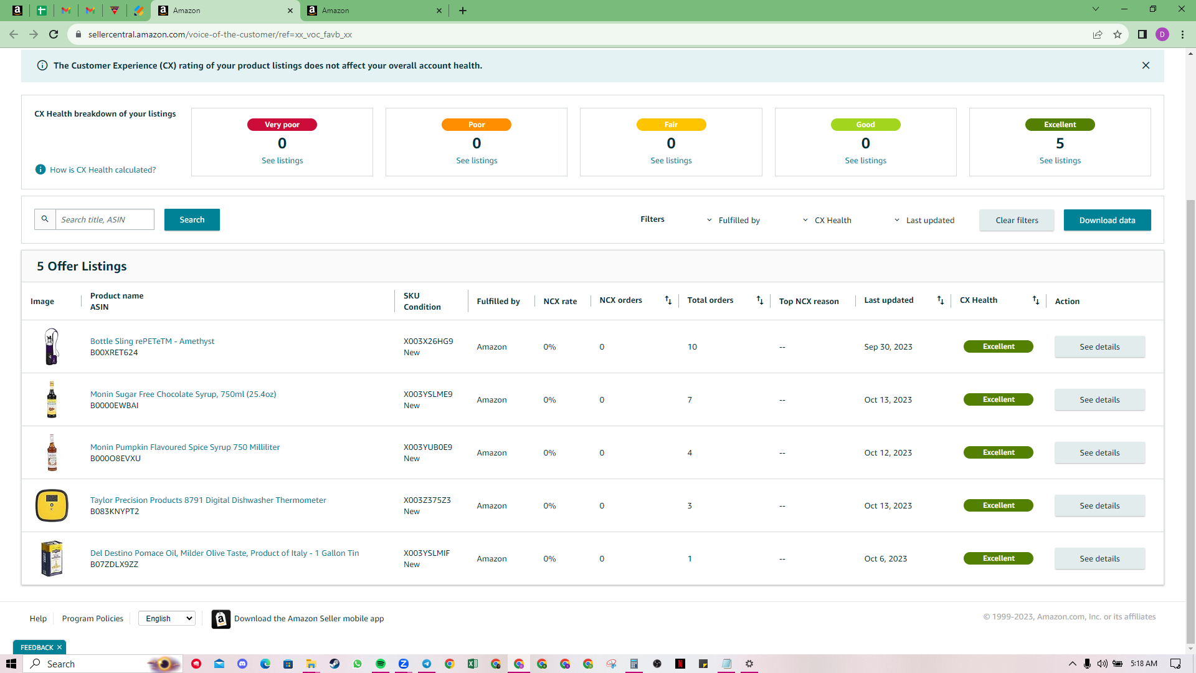The width and height of the screenshot is (1196, 673).
Task: See listings under Fair
Action: [x=671, y=161]
